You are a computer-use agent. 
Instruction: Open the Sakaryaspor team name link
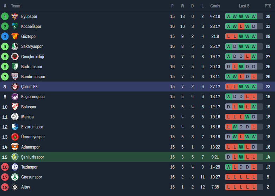(x=32, y=46)
